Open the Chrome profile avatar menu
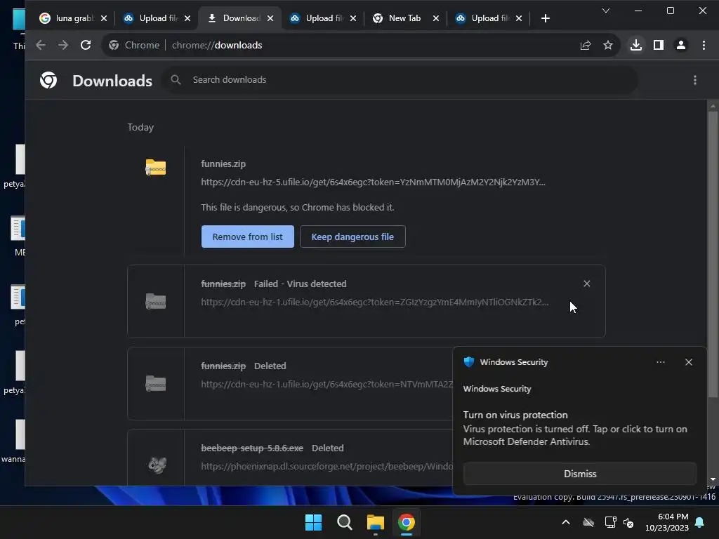Image resolution: width=719 pixels, height=539 pixels. point(681,45)
